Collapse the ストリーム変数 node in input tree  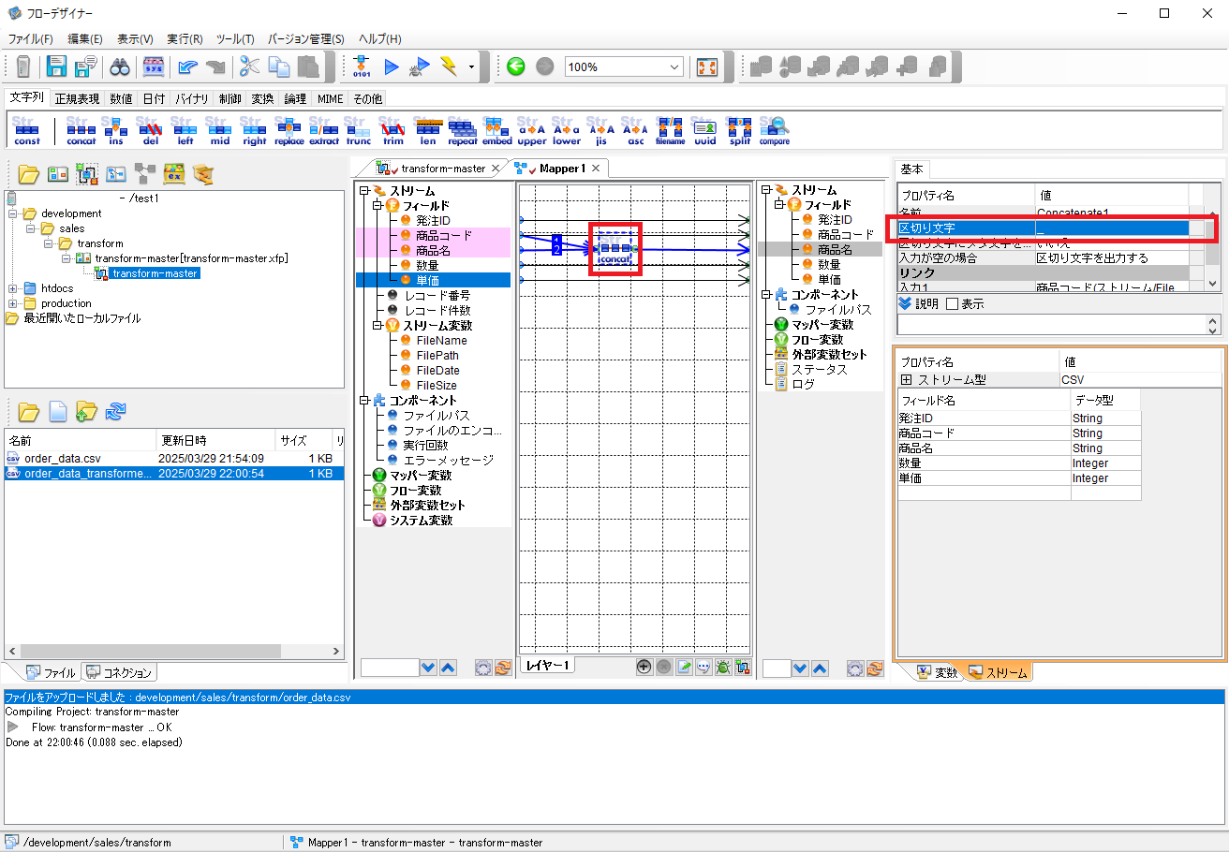click(x=378, y=326)
